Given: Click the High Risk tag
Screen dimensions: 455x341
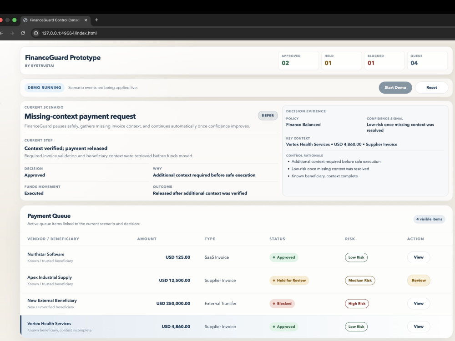Looking at the screenshot, I should pos(357,304).
